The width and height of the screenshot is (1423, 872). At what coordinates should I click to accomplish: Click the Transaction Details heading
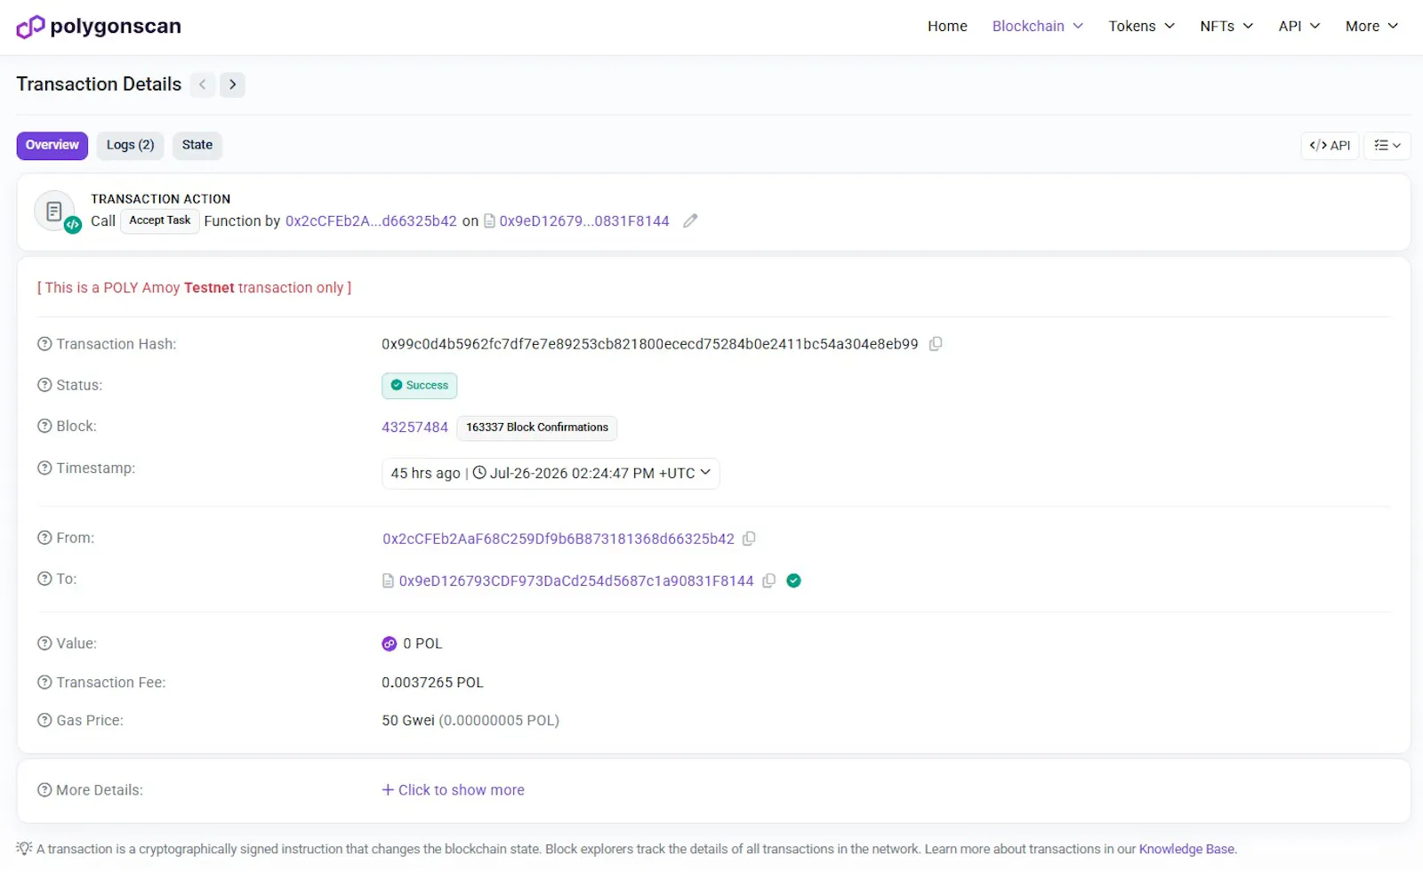(99, 84)
